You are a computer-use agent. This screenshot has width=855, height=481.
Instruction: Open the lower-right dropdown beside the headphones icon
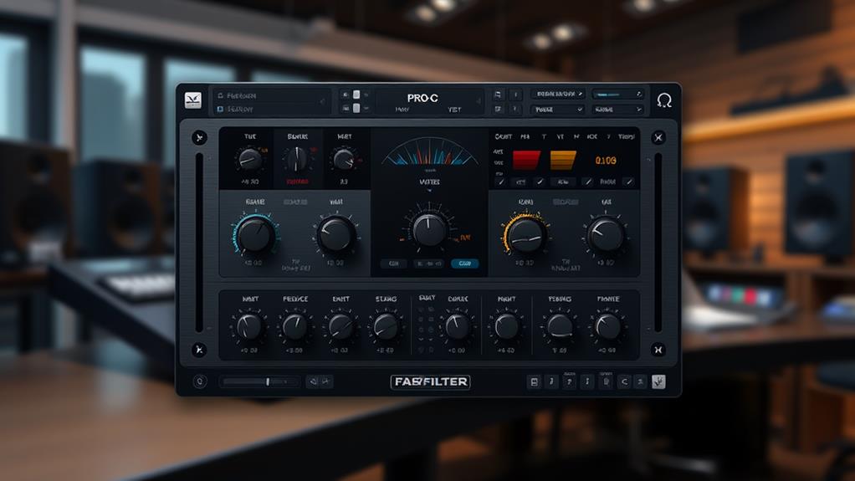pos(617,109)
